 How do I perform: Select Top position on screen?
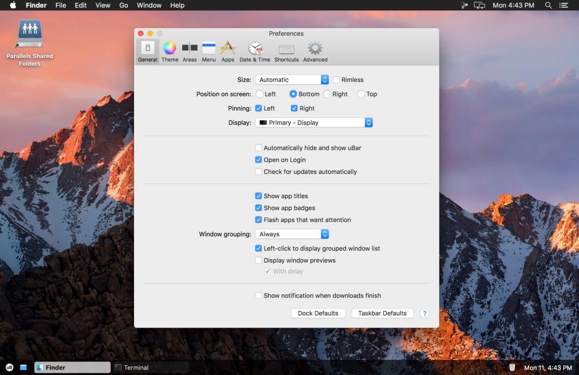point(361,94)
